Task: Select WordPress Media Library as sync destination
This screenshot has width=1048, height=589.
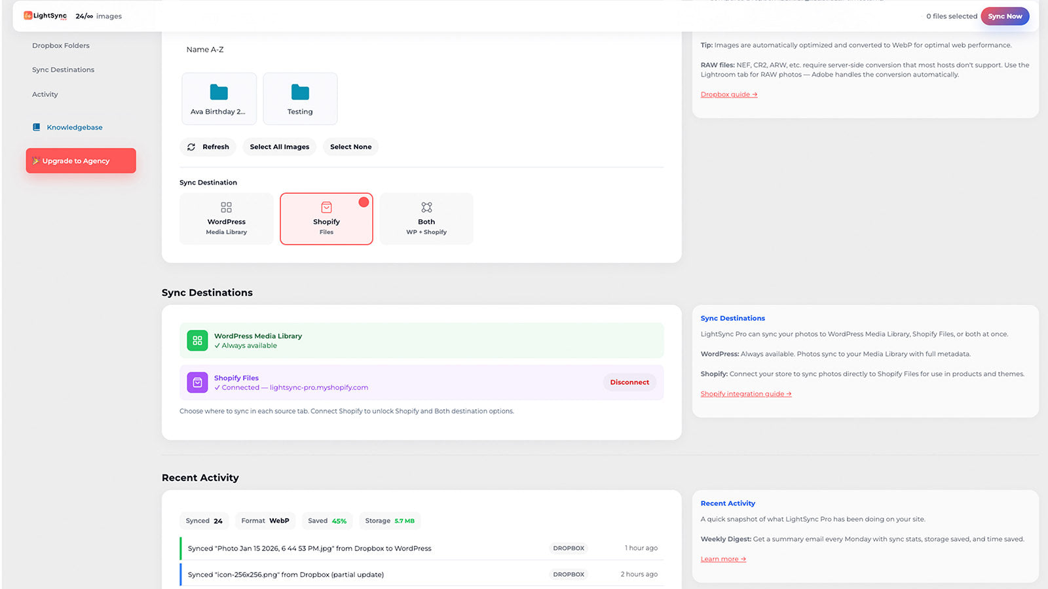Action: coord(226,219)
